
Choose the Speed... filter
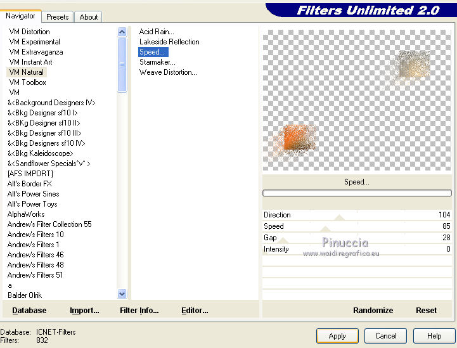(x=153, y=52)
